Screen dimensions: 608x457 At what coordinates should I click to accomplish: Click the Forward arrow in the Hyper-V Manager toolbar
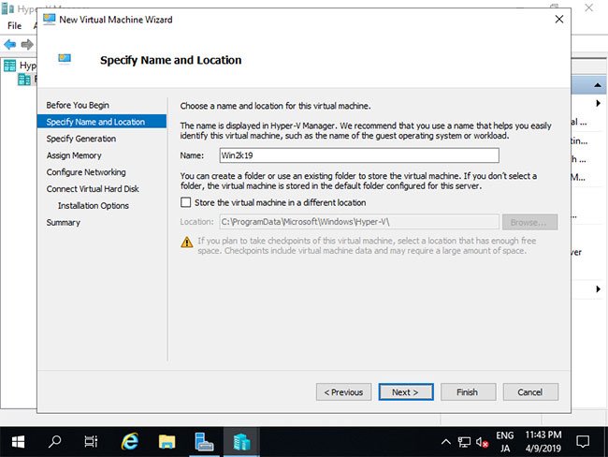point(27,44)
